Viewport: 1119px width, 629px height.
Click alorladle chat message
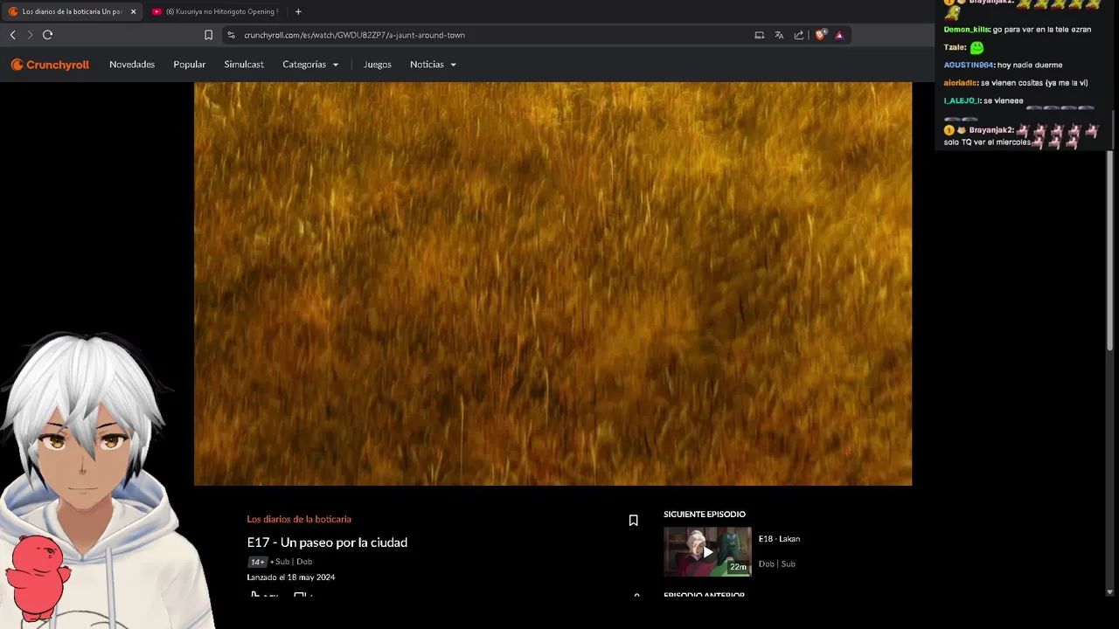tap(1016, 83)
